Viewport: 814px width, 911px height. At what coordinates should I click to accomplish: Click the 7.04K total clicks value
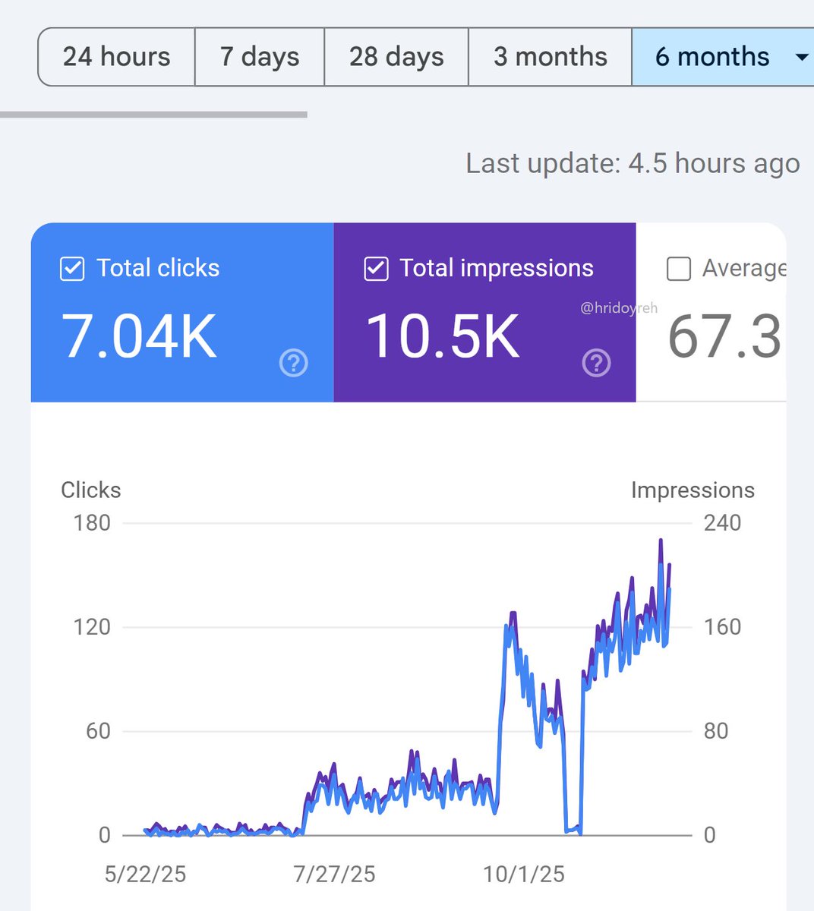(x=139, y=336)
